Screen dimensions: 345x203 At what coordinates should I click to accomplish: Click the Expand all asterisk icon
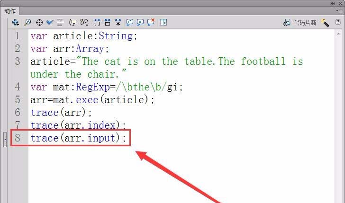[x=118, y=22]
